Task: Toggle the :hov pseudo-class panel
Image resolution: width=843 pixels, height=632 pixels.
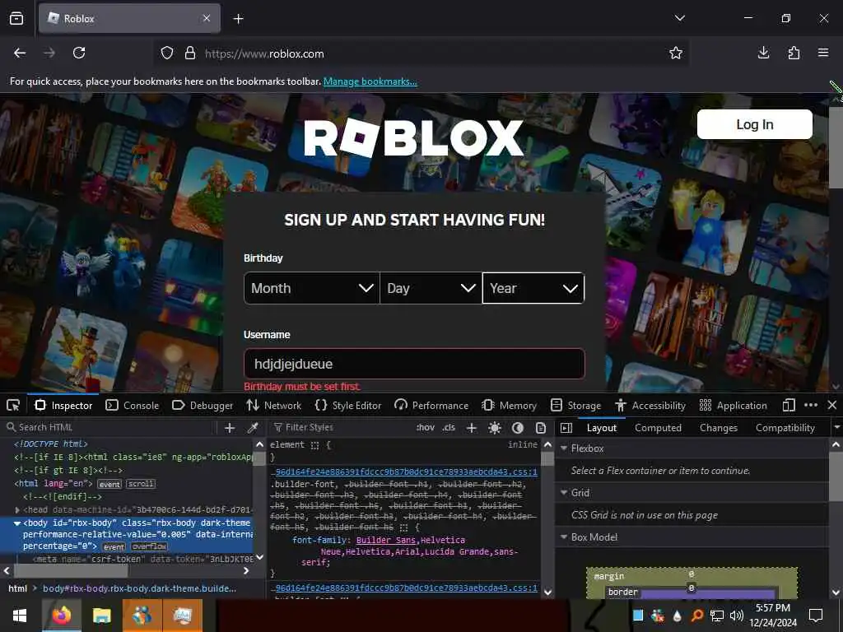Action: click(426, 427)
